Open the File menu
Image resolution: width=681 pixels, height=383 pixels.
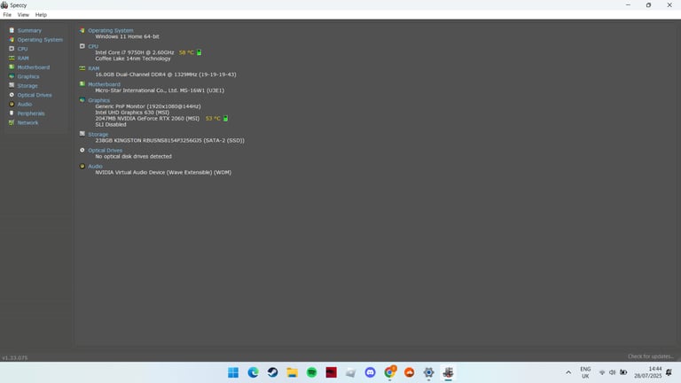pos(7,15)
